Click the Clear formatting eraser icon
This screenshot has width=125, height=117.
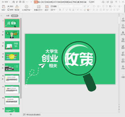pyautogui.click(x=85, y=10)
